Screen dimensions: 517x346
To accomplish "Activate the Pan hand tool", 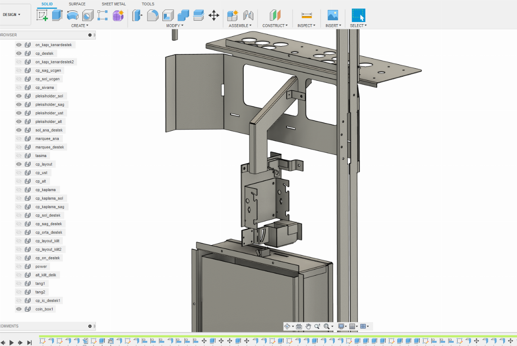I will point(308,327).
